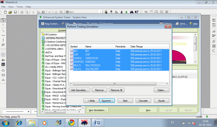Viewport: 217px width, 127px height.
Task: Click the Atrás back button
Action: click(91, 101)
